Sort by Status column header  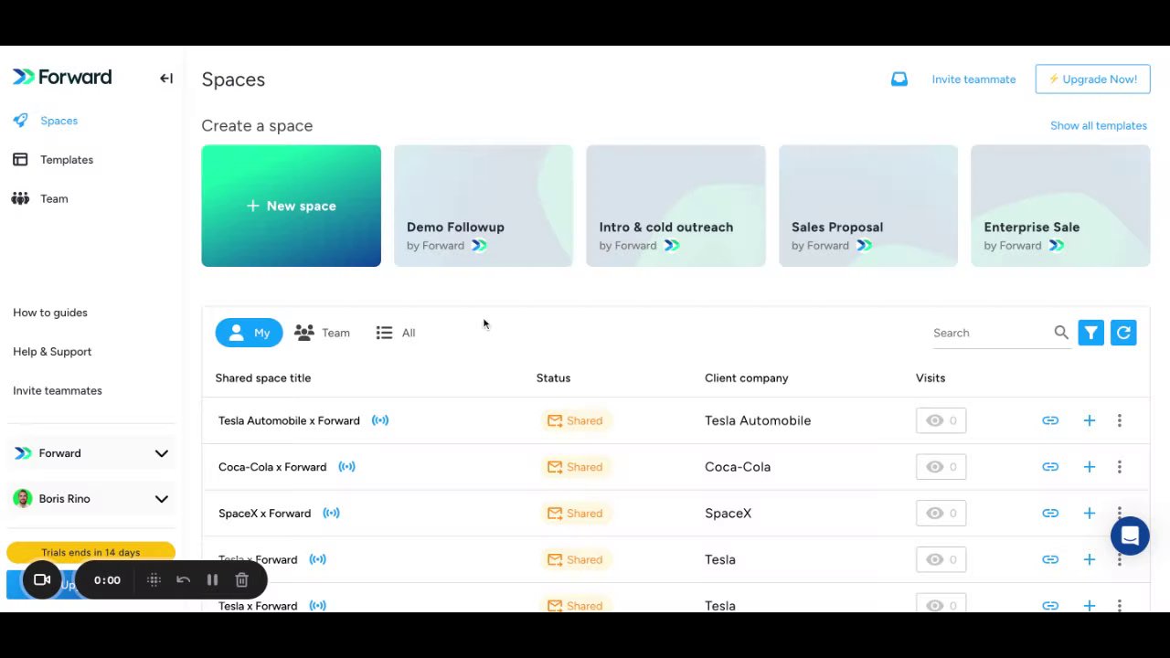click(553, 378)
